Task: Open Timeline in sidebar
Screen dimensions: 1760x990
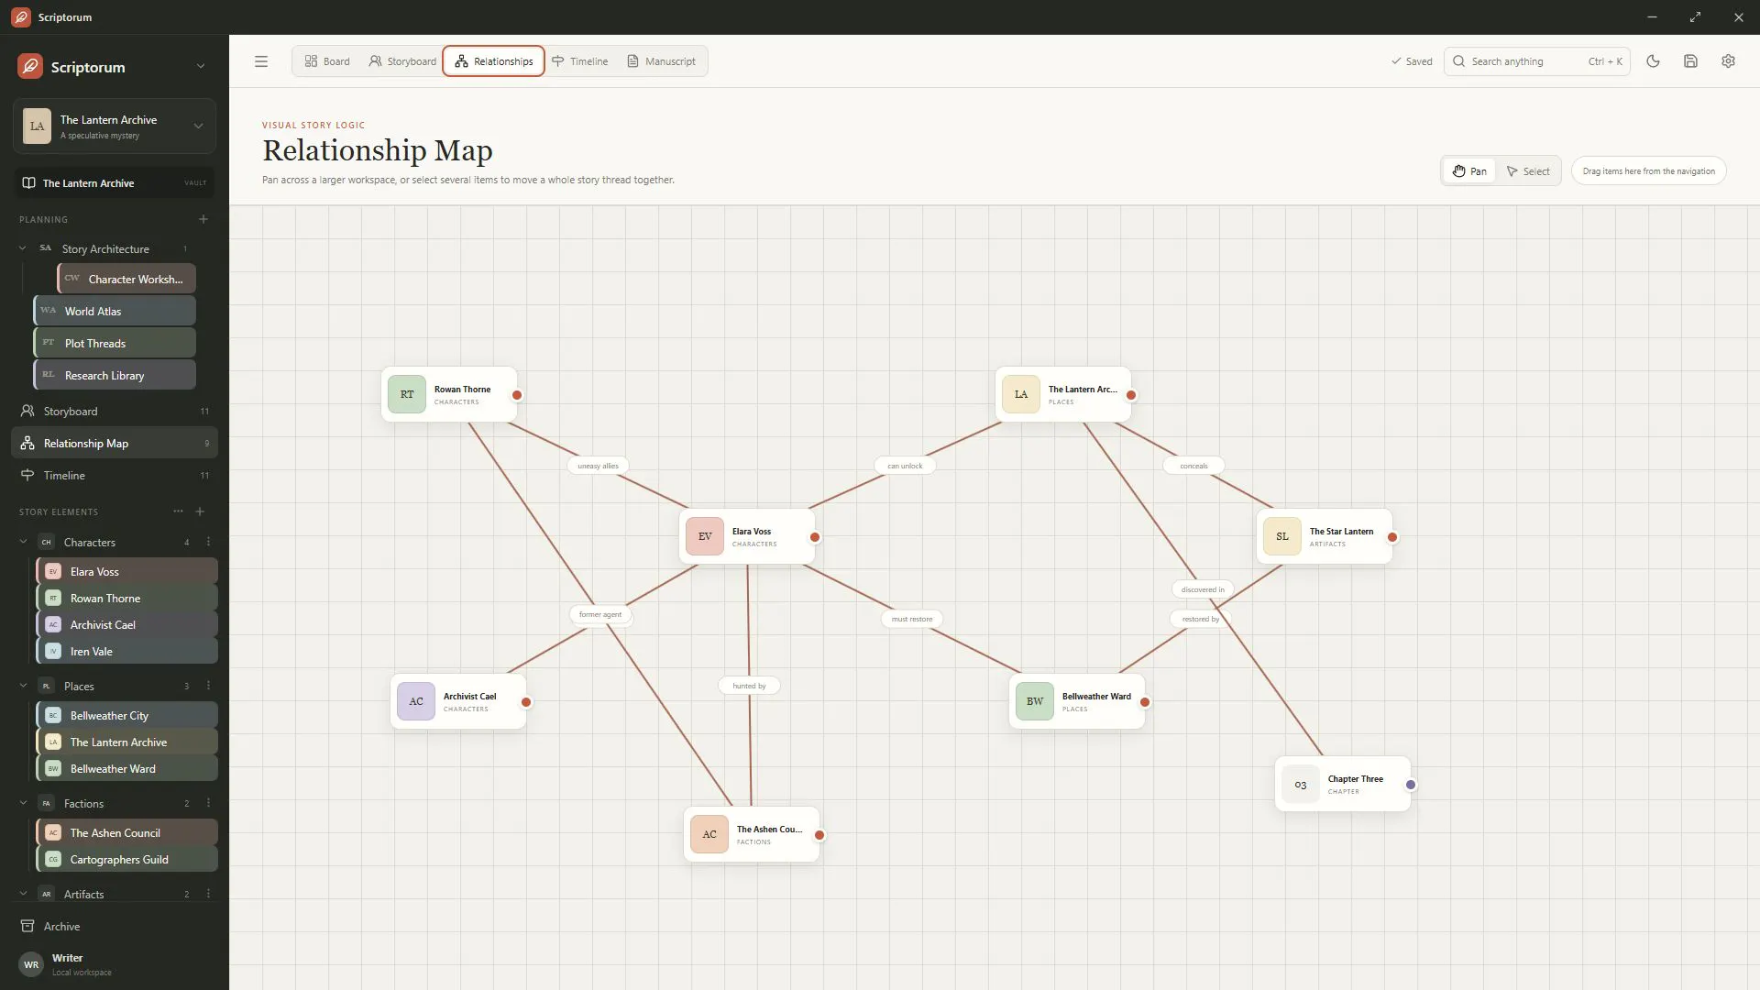Action: pyautogui.click(x=115, y=475)
